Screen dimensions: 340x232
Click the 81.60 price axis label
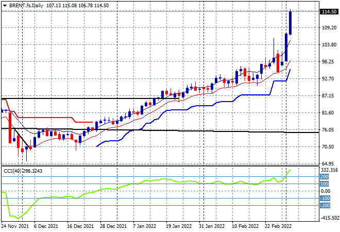point(328,112)
